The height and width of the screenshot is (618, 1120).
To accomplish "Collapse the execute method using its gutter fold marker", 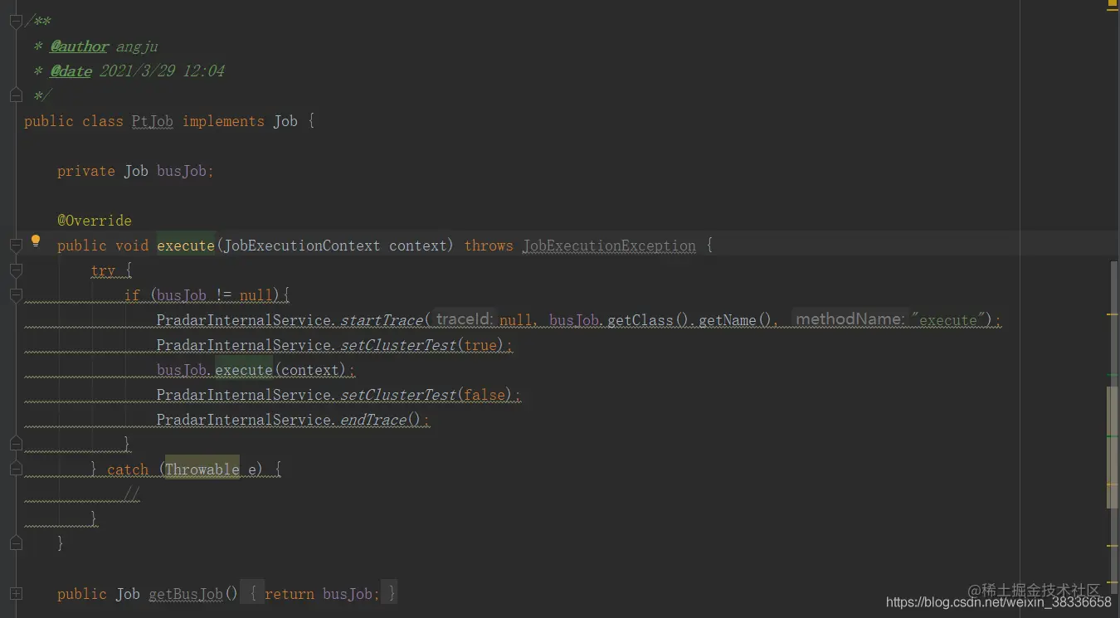I will [16, 246].
